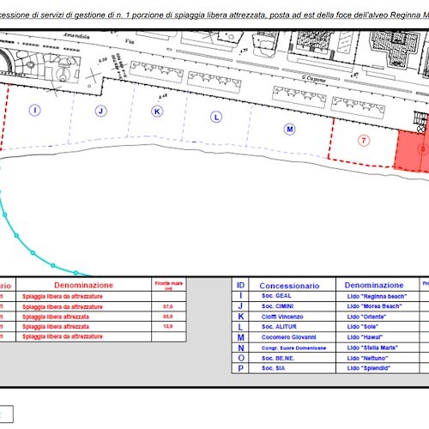Select 'Soc. BE.NE.' concessionaire cell

click(278, 358)
